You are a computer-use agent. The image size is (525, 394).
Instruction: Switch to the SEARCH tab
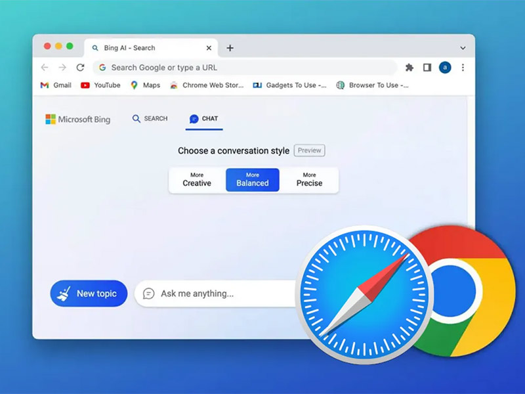(x=150, y=119)
